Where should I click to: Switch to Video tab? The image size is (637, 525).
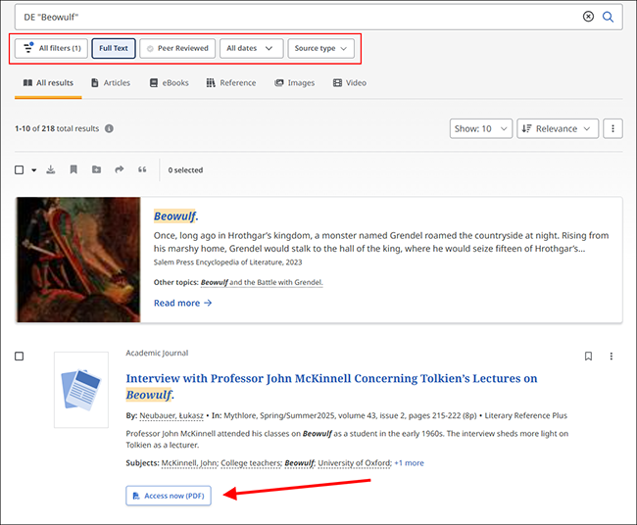350,83
